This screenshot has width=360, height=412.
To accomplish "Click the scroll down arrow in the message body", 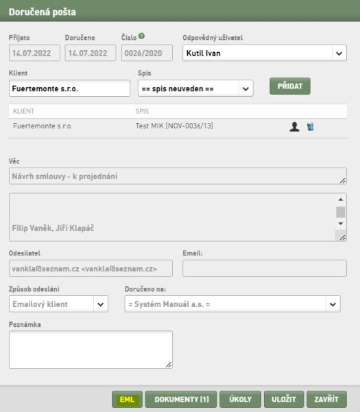I will click(x=341, y=223).
